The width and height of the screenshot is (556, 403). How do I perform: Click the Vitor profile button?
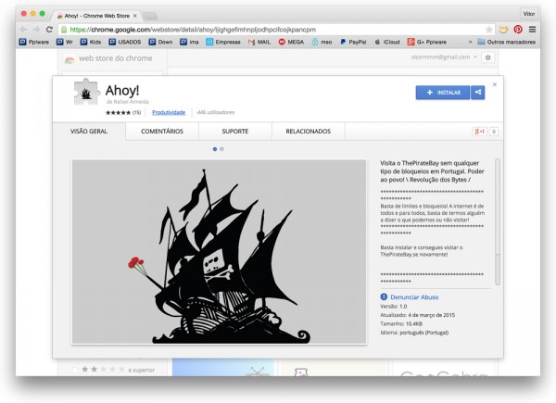coord(529,14)
